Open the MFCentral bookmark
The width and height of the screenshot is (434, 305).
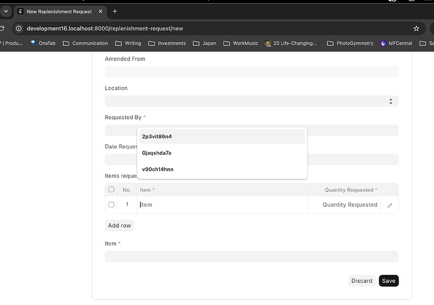pyautogui.click(x=396, y=43)
